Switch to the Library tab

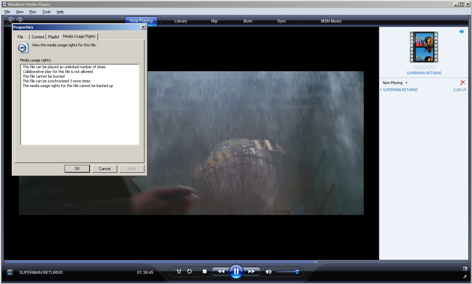181,21
